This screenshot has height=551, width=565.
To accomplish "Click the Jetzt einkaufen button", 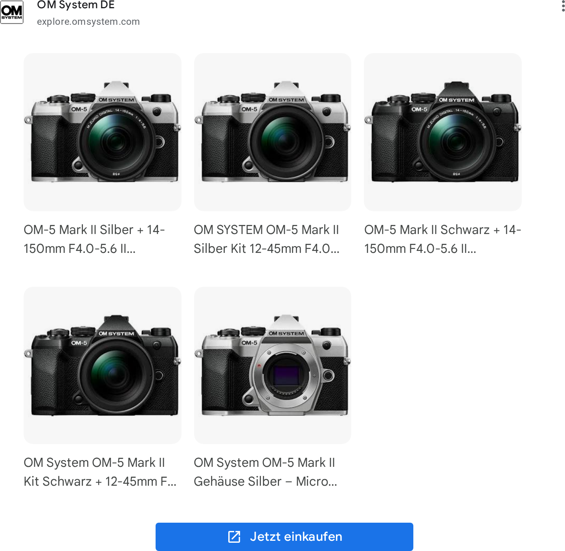I will [x=284, y=536].
